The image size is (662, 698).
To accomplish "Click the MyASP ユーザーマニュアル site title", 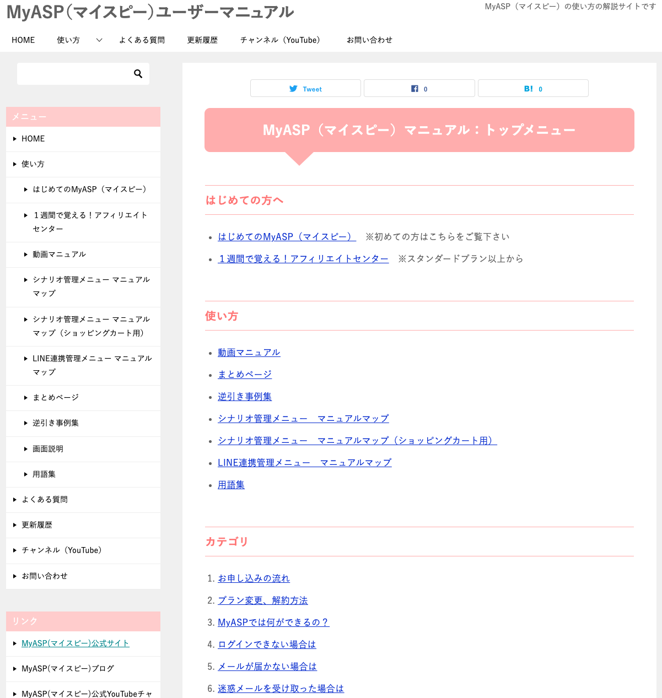I will (150, 12).
